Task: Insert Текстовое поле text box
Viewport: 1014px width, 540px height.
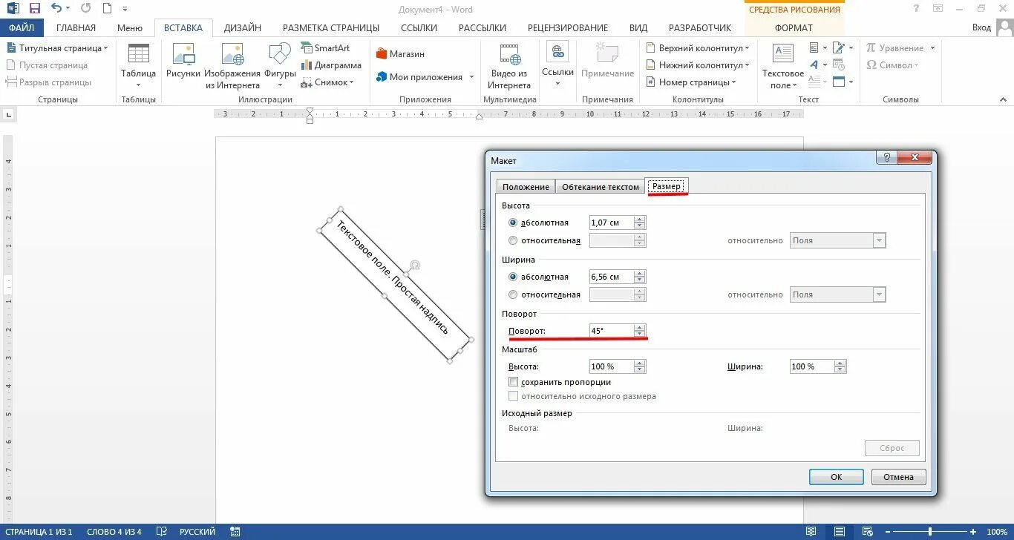Action: 782,66
